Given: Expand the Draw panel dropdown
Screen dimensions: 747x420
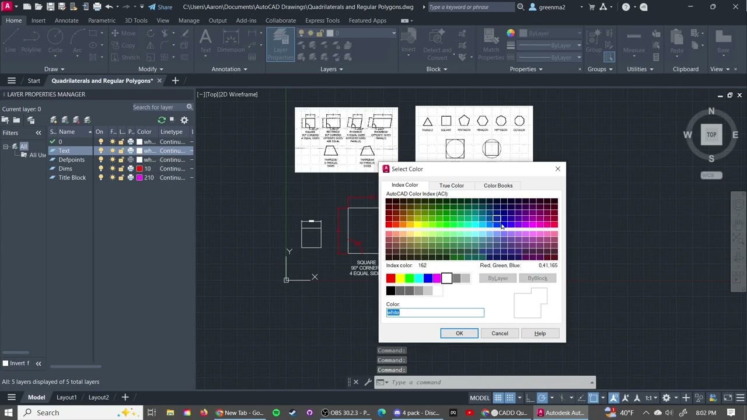Looking at the screenshot, I should tap(55, 69).
